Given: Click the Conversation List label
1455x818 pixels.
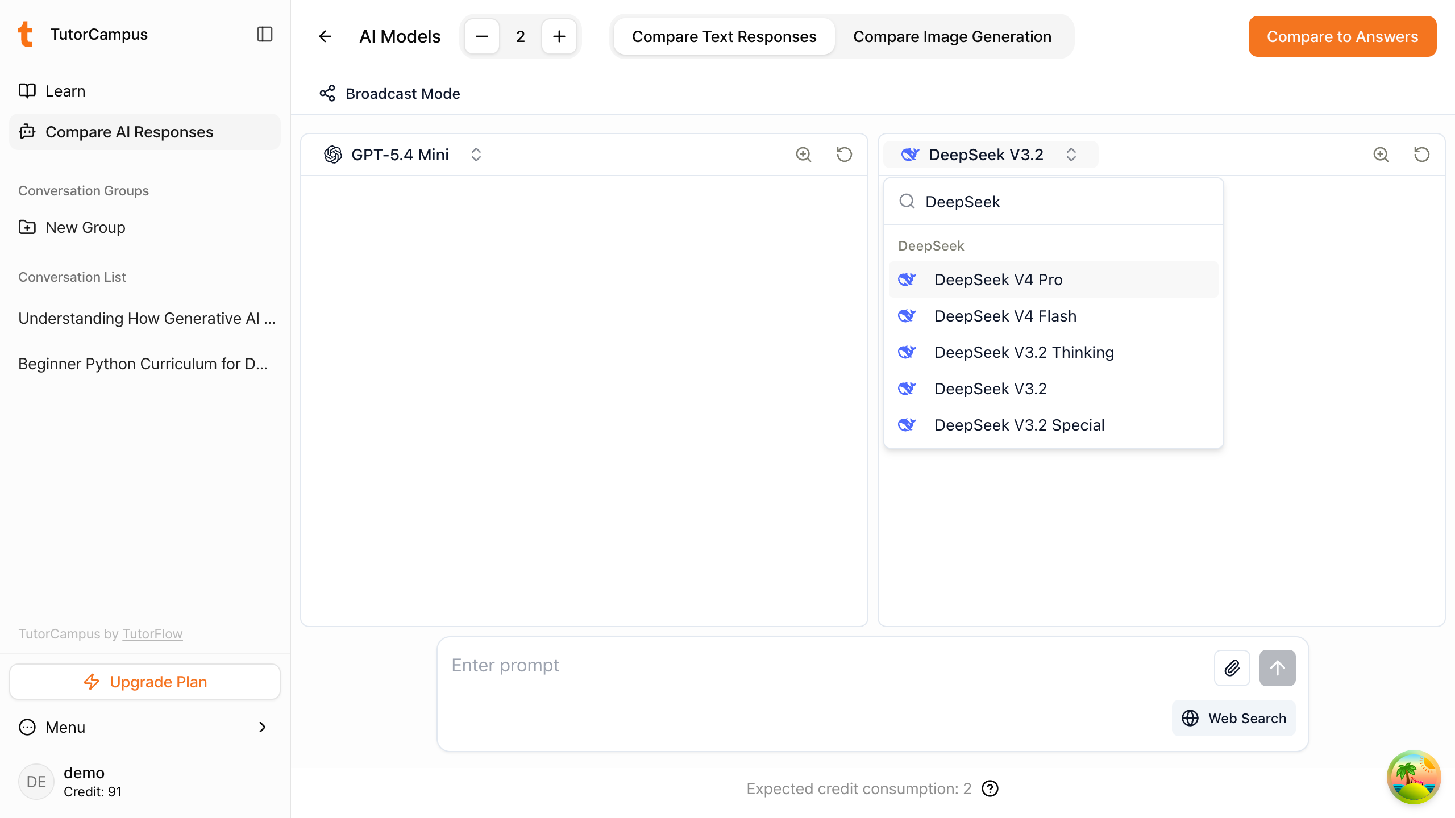Looking at the screenshot, I should (72, 277).
